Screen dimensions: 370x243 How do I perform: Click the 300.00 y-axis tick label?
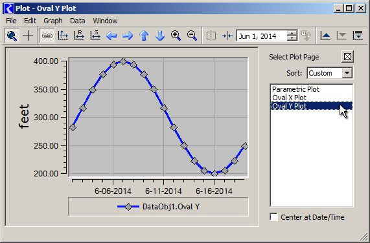[46, 117]
